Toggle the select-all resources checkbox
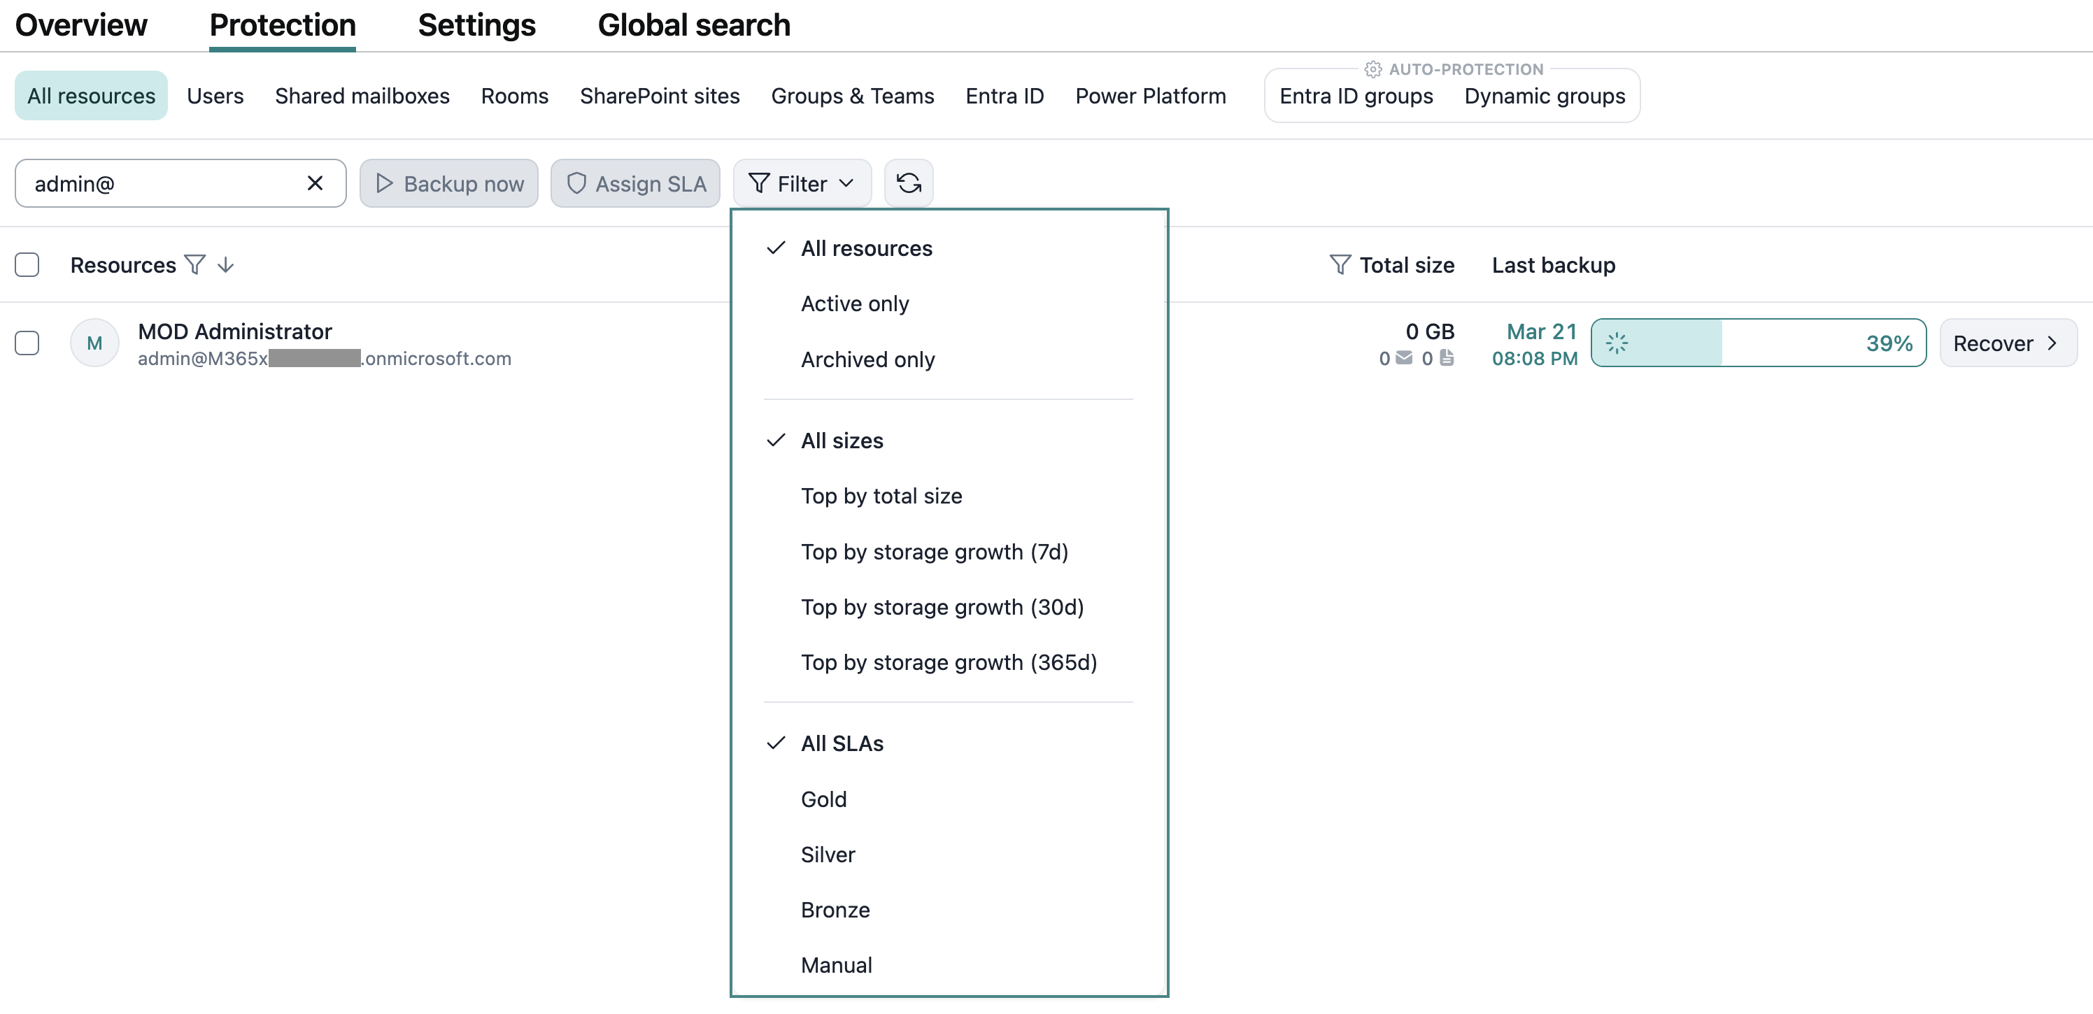This screenshot has height=1014, width=2093. [x=27, y=265]
